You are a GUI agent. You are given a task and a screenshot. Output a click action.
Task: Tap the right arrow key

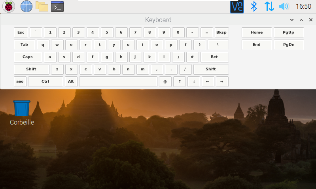pyautogui.click(x=222, y=81)
